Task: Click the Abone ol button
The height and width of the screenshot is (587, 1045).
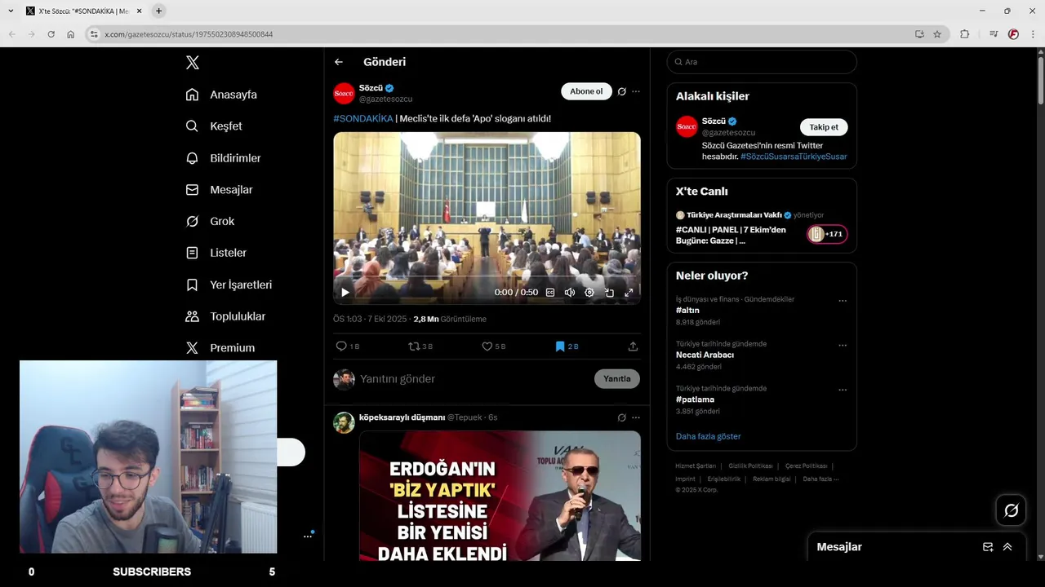Action: (x=586, y=91)
